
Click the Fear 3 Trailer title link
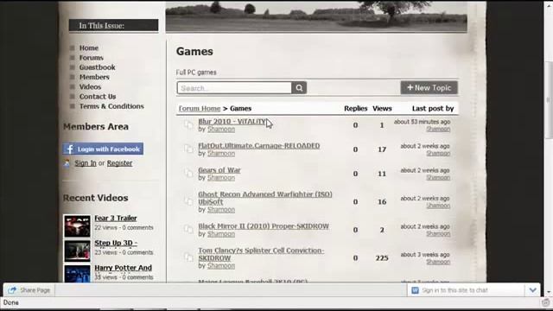point(115,219)
